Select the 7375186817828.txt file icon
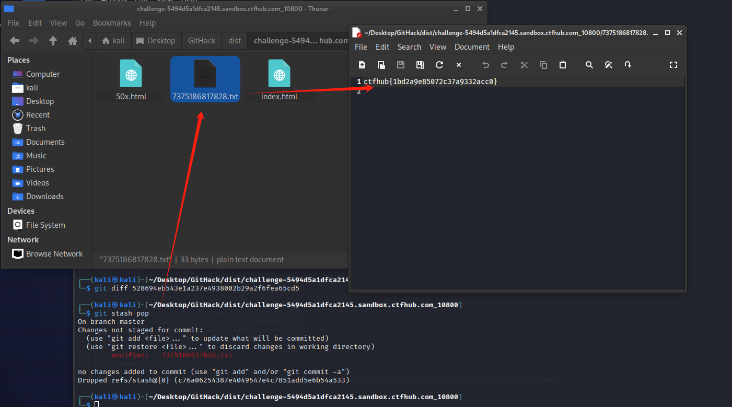732x407 pixels. pyautogui.click(x=205, y=73)
